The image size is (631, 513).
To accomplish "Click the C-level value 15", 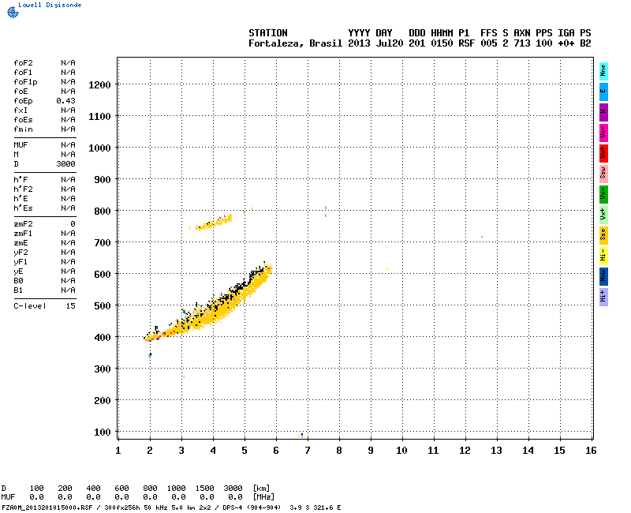I will 71,306.
